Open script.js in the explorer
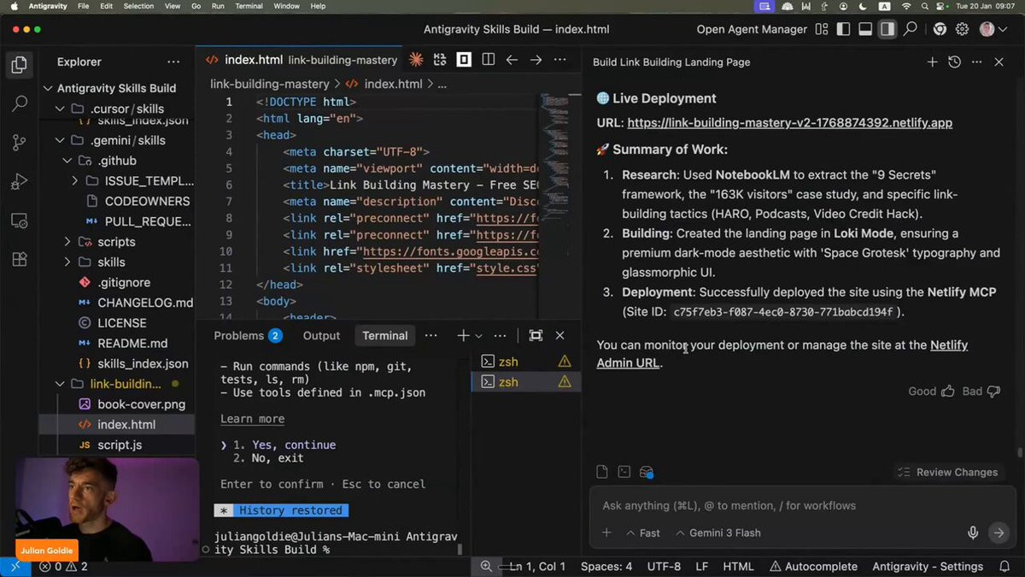The width and height of the screenshot is (1025, 577). pos(120,445)
